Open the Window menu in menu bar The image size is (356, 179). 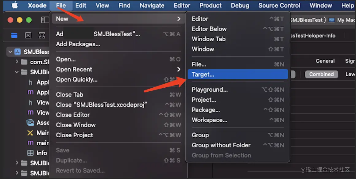(x=321, y=6)
